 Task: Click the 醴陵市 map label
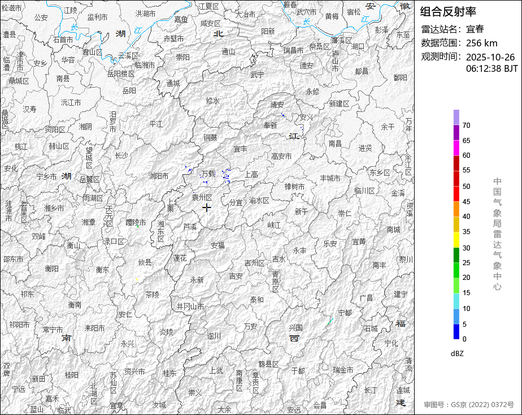[136, 223]
